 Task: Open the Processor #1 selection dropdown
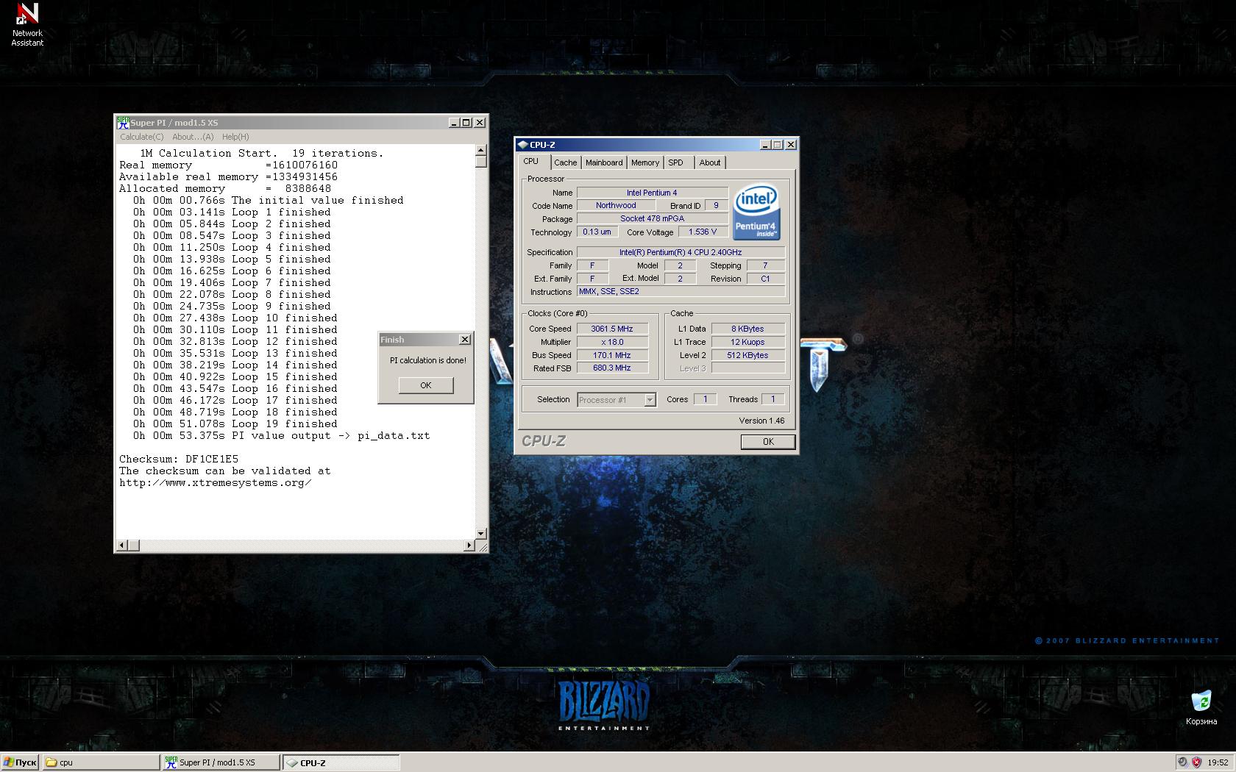pos(617,400)
